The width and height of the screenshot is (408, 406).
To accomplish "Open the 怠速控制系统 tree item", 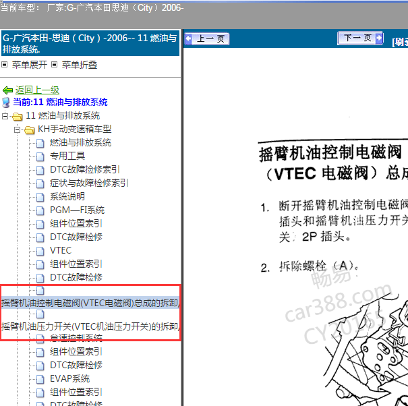I will 76,338.
